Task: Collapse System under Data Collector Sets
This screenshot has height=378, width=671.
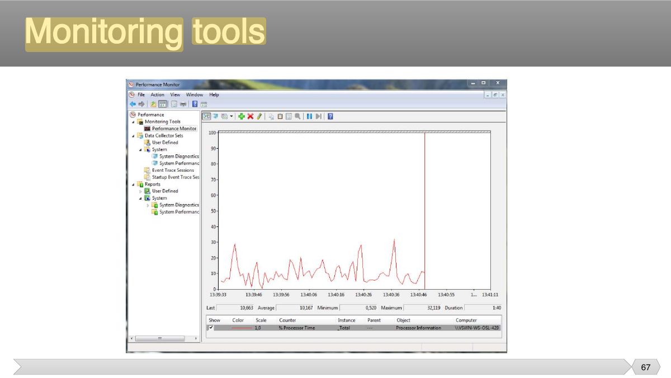Action: click(x=140, y=149)
